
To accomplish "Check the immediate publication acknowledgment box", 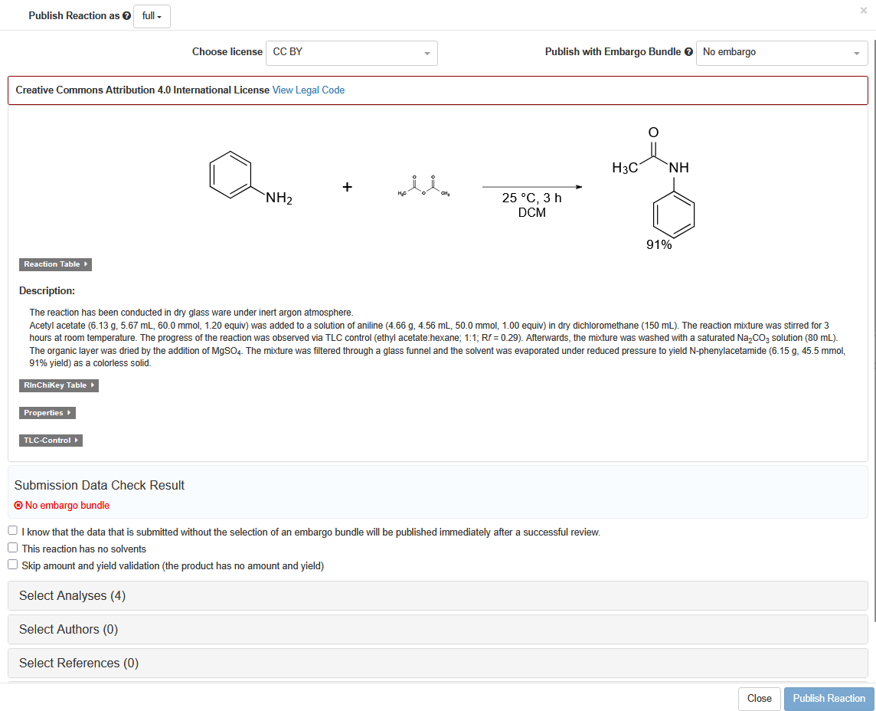I will [13, 531].
